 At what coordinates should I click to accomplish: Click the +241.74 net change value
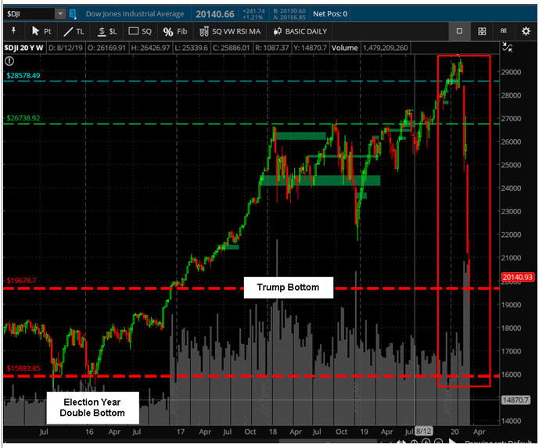coord(254,11)
